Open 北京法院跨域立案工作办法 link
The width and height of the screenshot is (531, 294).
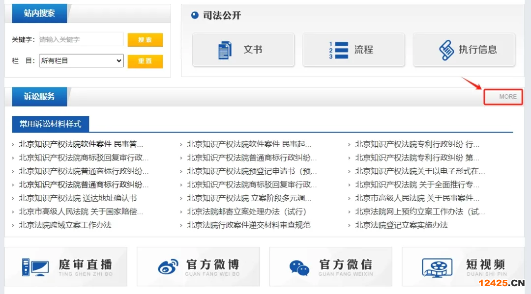[65, 225]
